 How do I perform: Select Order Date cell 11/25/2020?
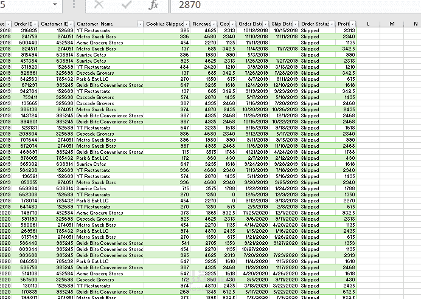[x=253, y=213]
